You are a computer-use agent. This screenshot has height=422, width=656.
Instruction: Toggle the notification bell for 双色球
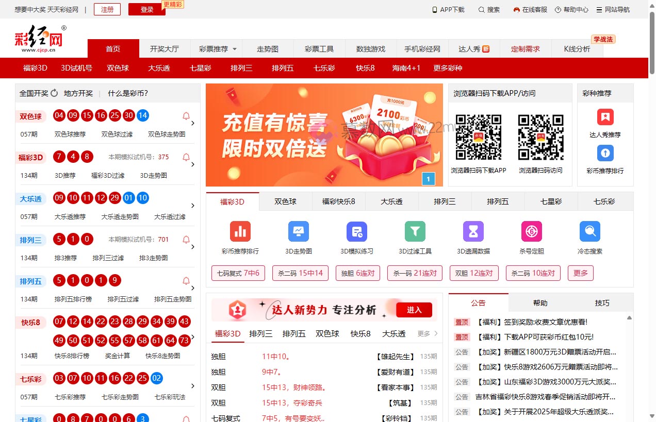point(185,115)
